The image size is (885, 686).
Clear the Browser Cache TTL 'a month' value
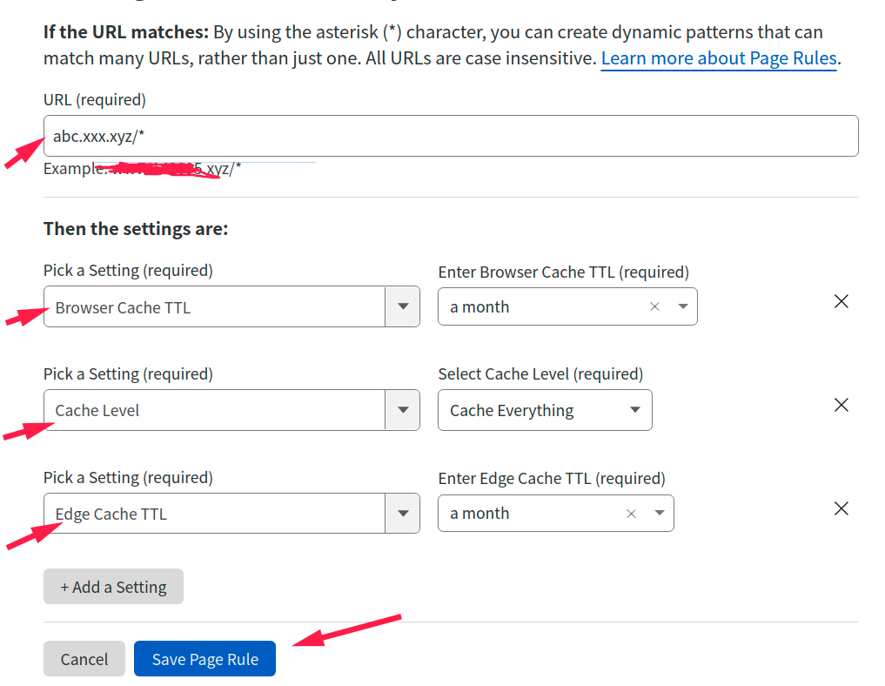point(655,306)
